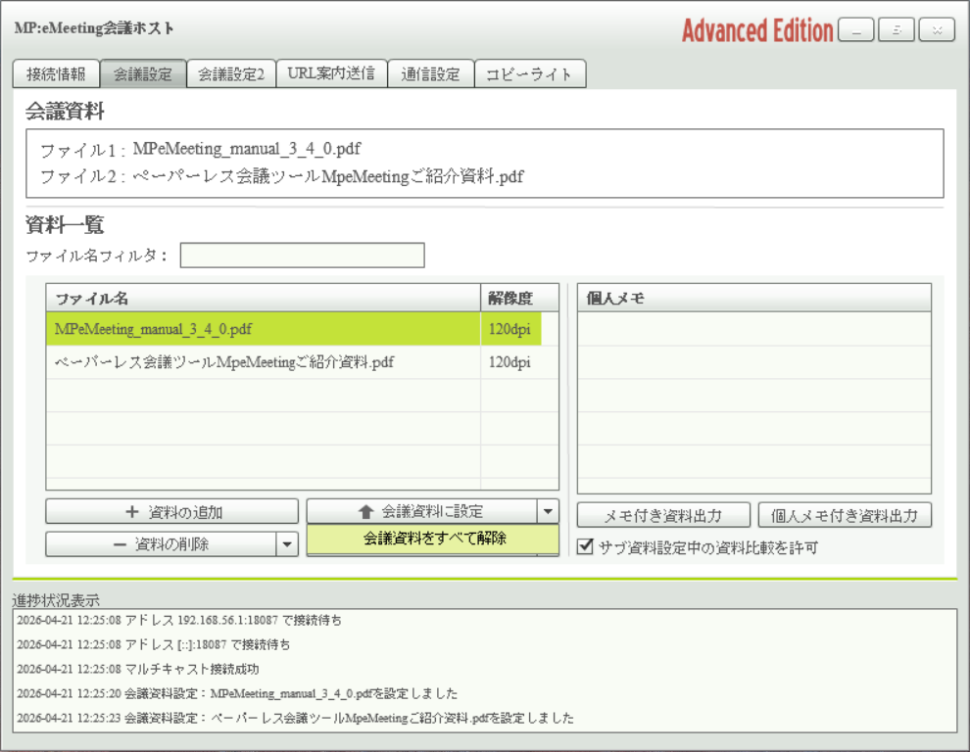Image resolution: width=970 pixels, height=752 pixels.
Task: Open the 会議設定2 tab
Action: 231,74
